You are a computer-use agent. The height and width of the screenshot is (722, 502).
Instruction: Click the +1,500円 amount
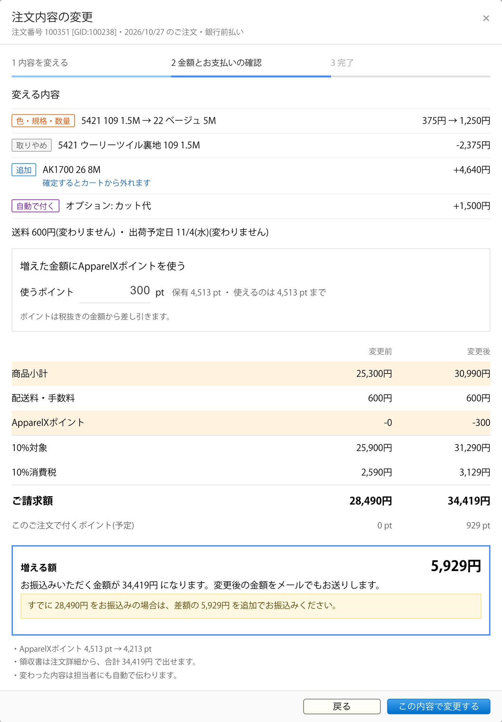pyautogui.click(x=472, y=206)
